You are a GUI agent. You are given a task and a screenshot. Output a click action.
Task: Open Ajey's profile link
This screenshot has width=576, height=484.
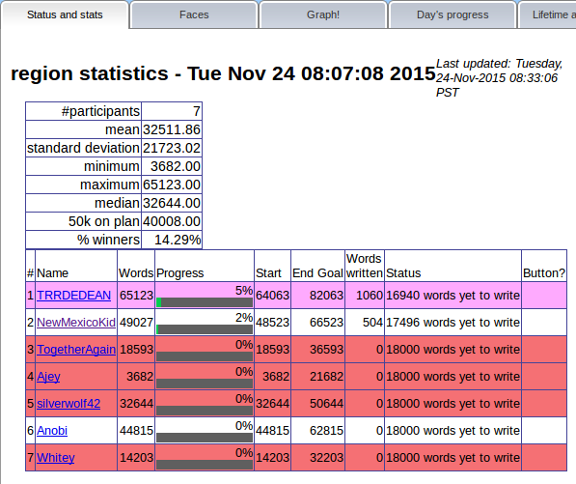48,377
